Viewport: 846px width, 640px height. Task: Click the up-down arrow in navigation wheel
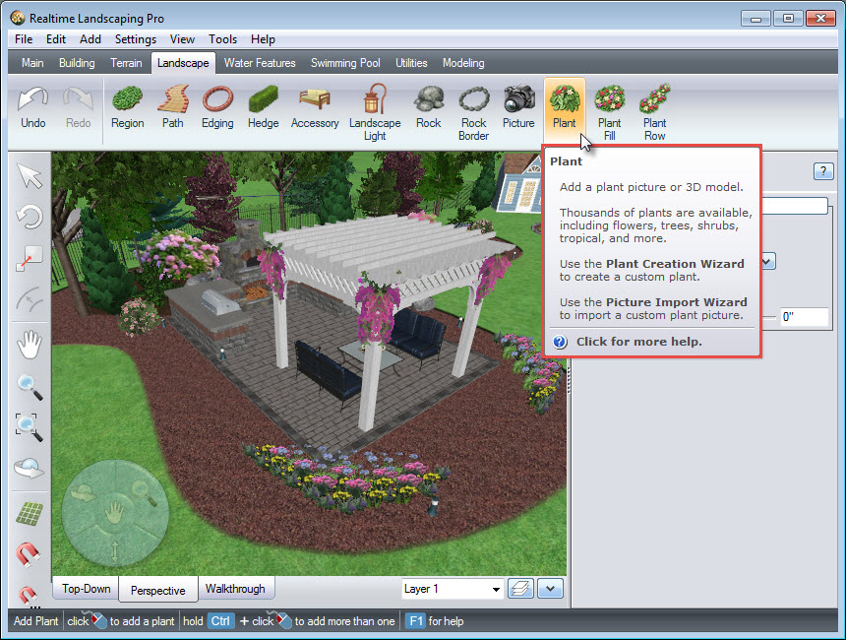[114, 550]
